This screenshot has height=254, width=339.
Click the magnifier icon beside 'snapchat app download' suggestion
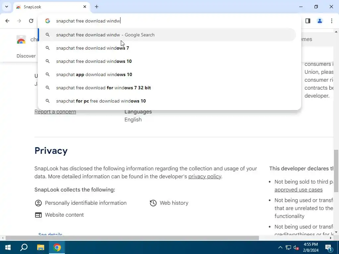click(48, 74)
